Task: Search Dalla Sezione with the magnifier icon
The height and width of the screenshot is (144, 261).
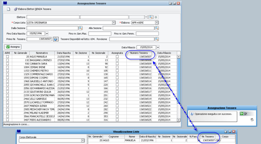Action: coord(80,28)
